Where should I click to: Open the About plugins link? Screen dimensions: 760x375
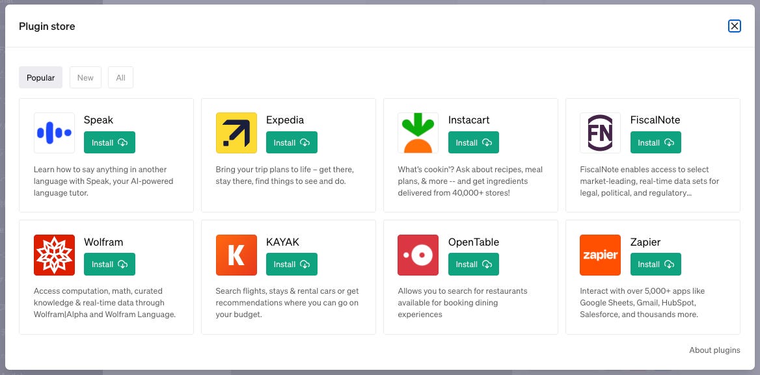pos(714,350)
